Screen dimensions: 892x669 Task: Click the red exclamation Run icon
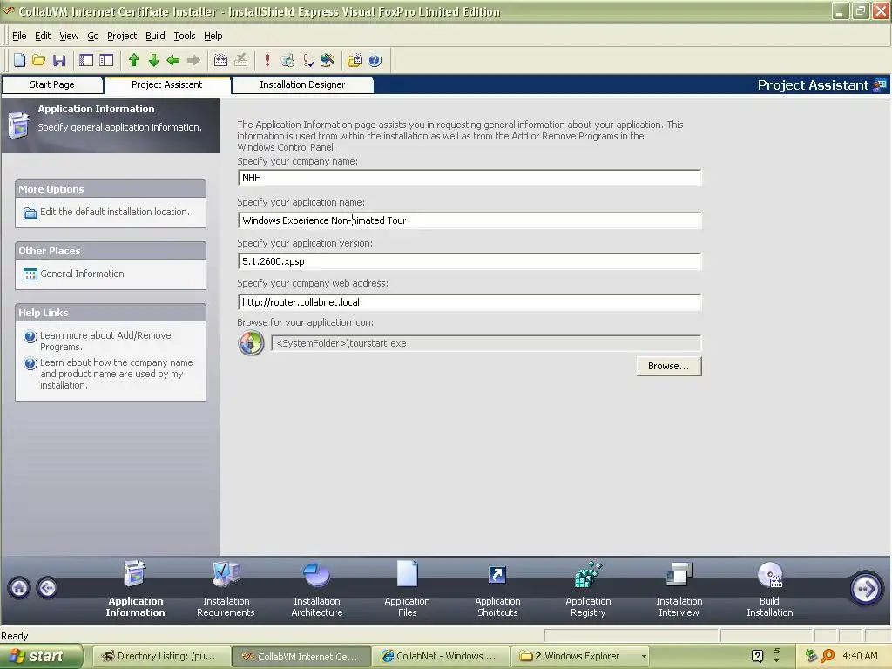pyautogui.click(x=267, y=60)
